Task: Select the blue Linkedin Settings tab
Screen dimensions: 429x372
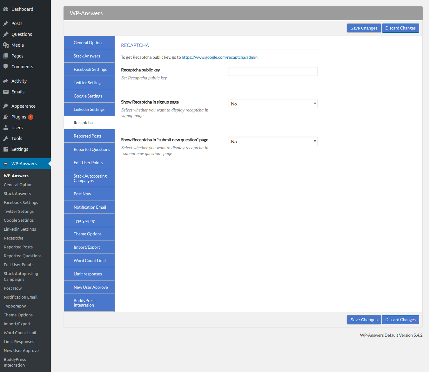Action: point(89,109)
